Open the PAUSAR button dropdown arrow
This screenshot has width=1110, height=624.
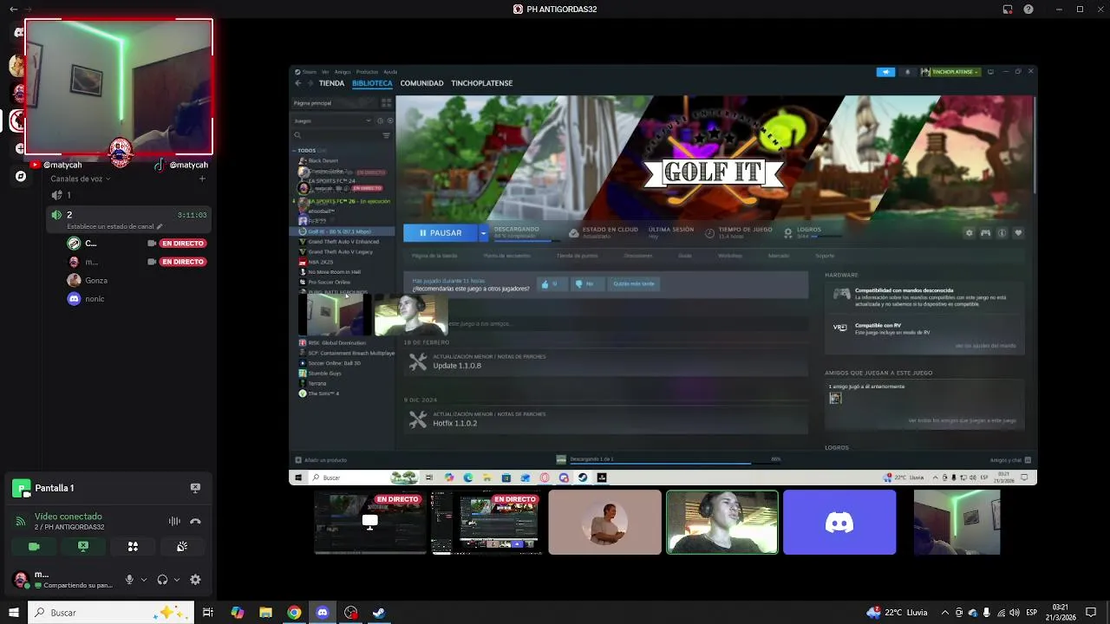point(483,232)
